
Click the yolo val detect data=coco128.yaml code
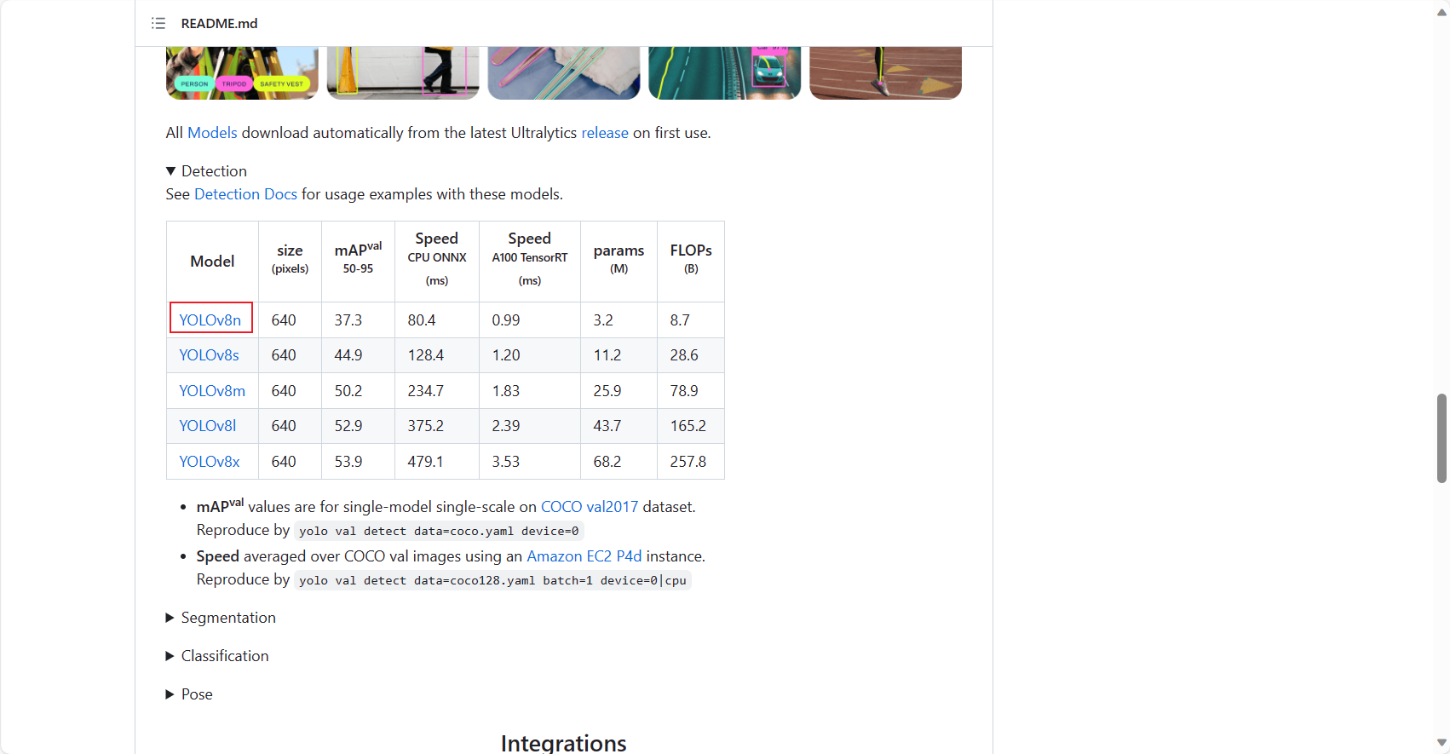point(492,580)
